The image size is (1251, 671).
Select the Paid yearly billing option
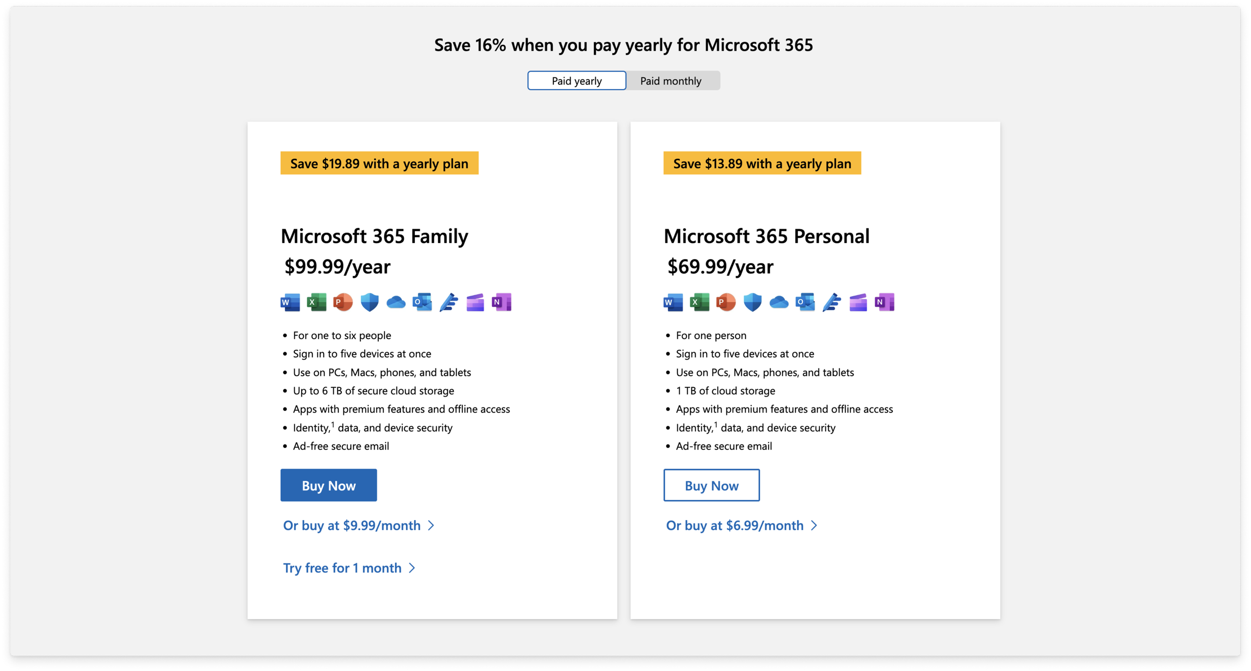[576, 81]
